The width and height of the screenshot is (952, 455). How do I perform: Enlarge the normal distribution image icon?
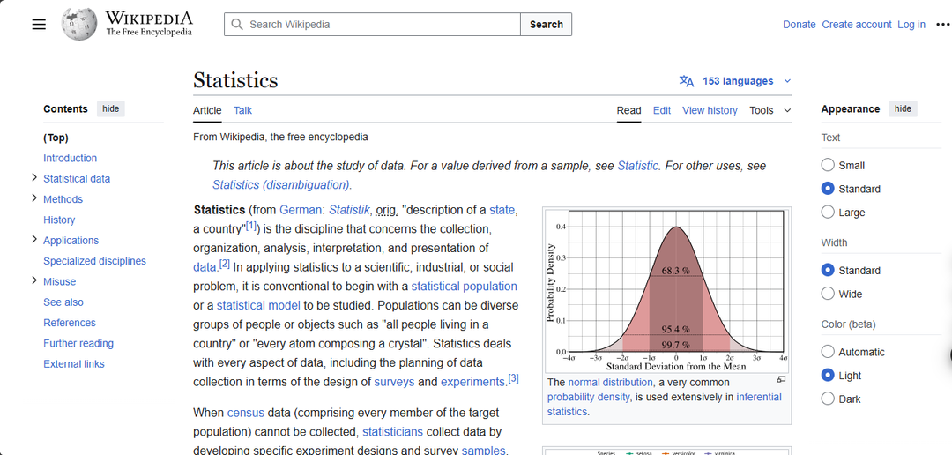point(781,380)
